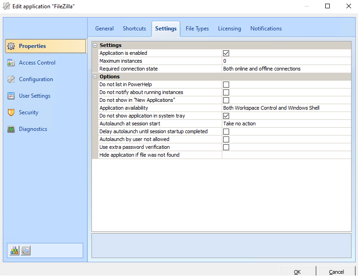Screen dimensions: 358x277
Task: Check Use extra password verification
Action: (226, 147)
